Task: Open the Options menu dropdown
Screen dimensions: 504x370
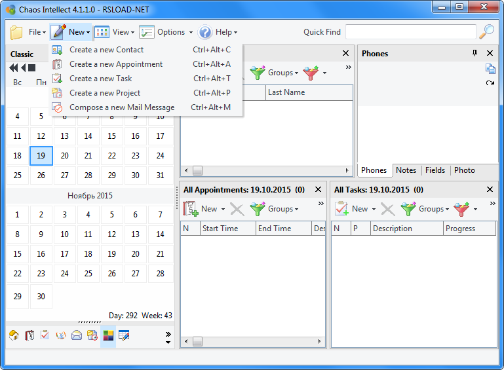Action: [175, 32]
